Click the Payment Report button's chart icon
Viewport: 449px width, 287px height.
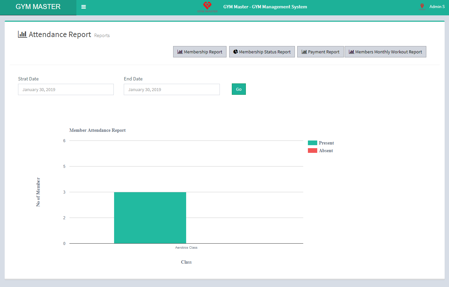pos(304,52)
